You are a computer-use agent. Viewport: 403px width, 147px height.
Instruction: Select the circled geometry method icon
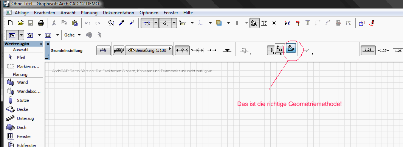[291, 48]
